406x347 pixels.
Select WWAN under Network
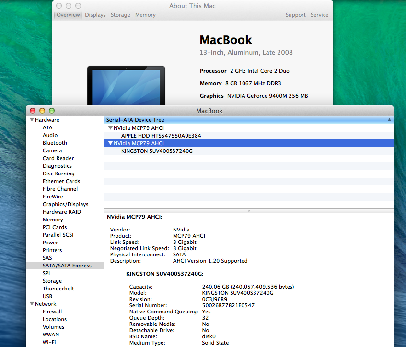coord(51,335)
